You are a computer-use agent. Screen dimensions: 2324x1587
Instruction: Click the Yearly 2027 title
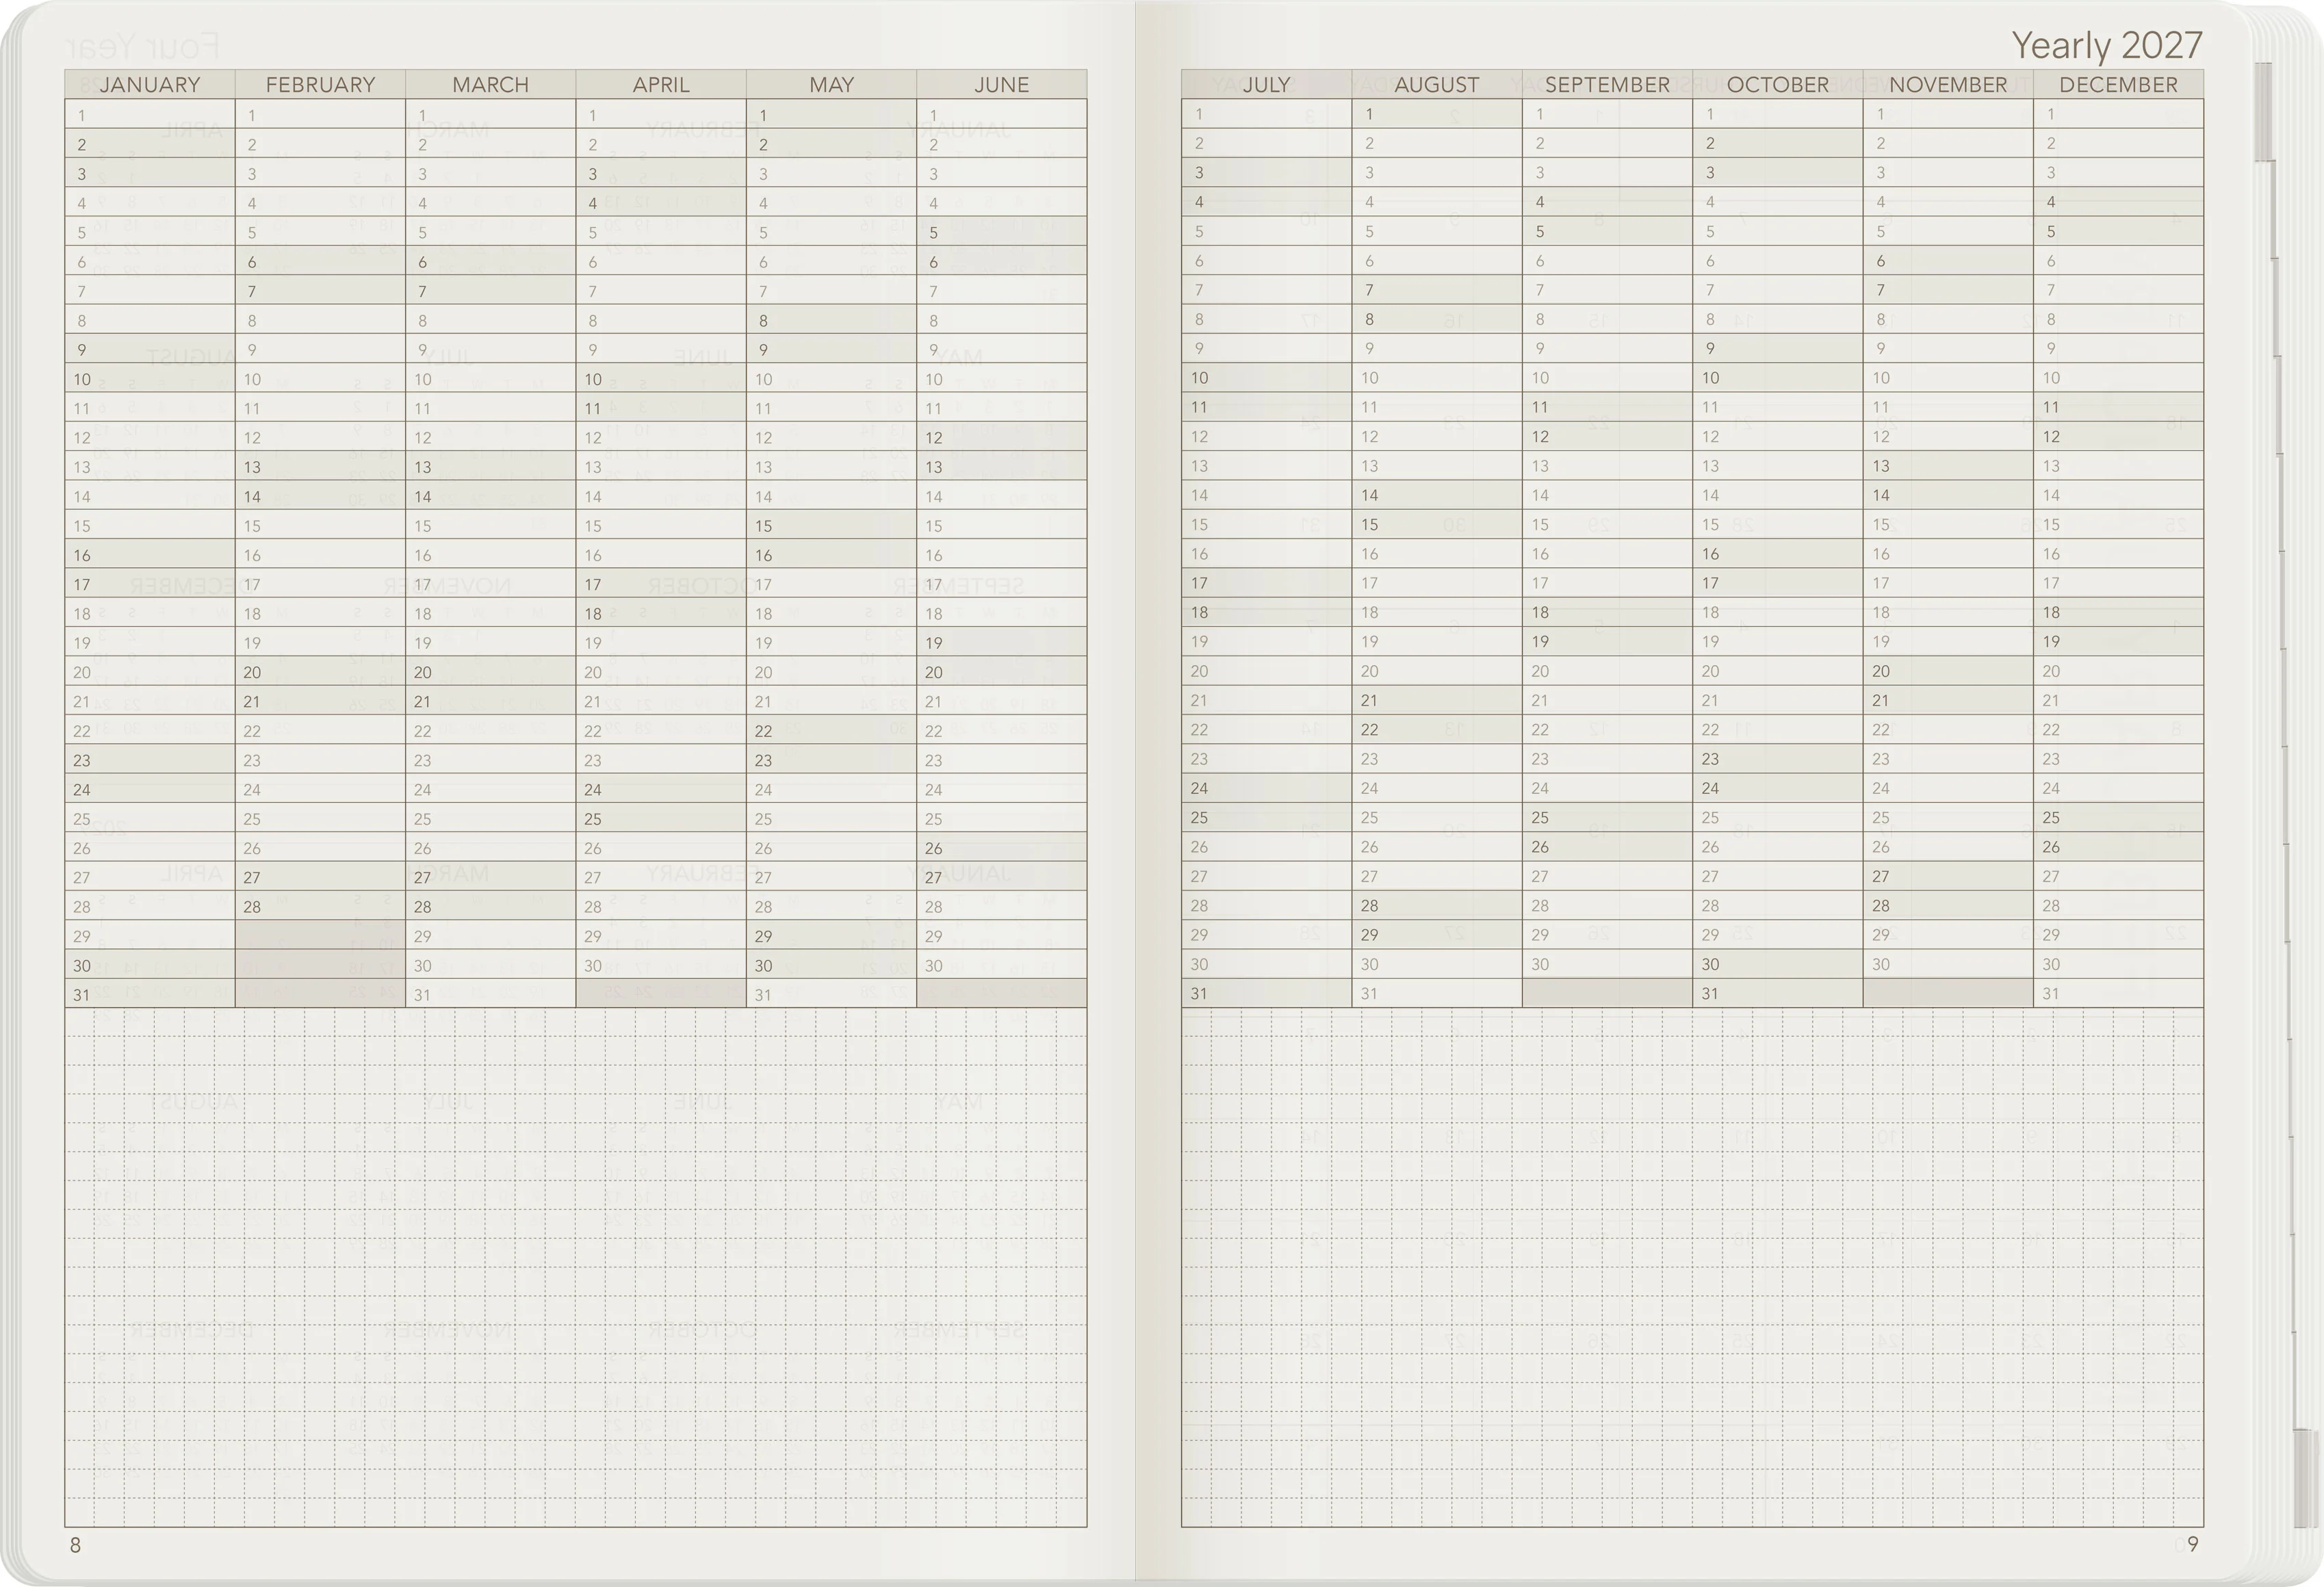[2106, 45]
